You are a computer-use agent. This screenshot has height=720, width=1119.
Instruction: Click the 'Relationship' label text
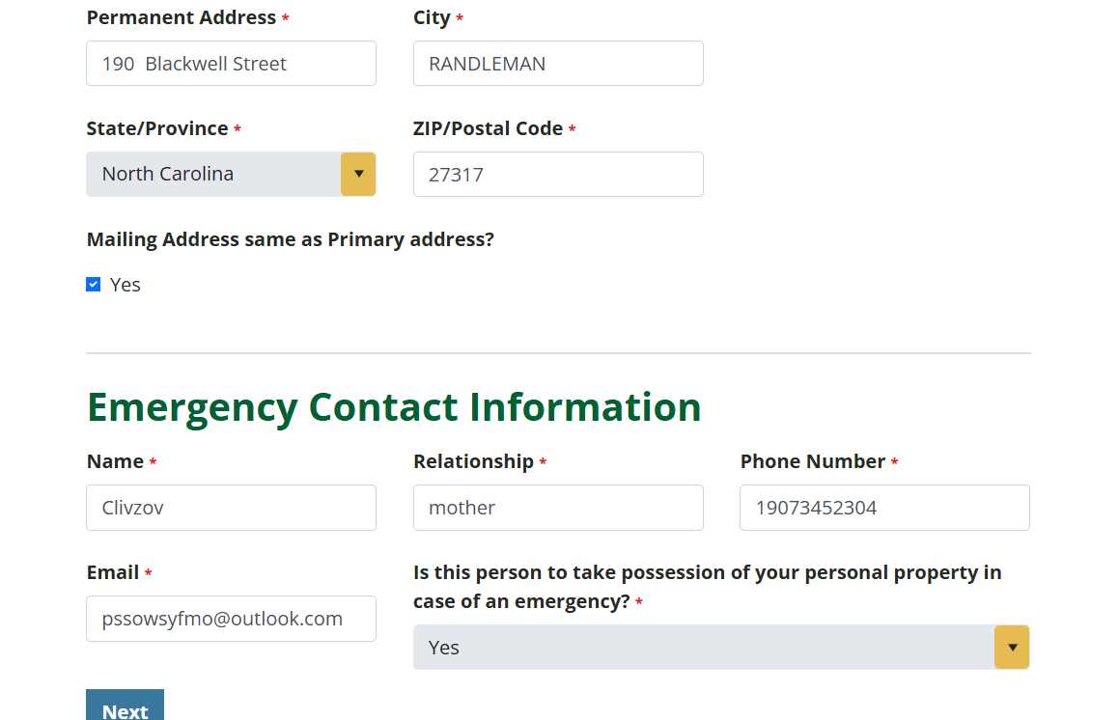click(x=473, y=461)
